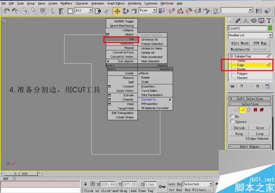
Task: Choose Target Weld in quad menu
Action: click(122, 109)
